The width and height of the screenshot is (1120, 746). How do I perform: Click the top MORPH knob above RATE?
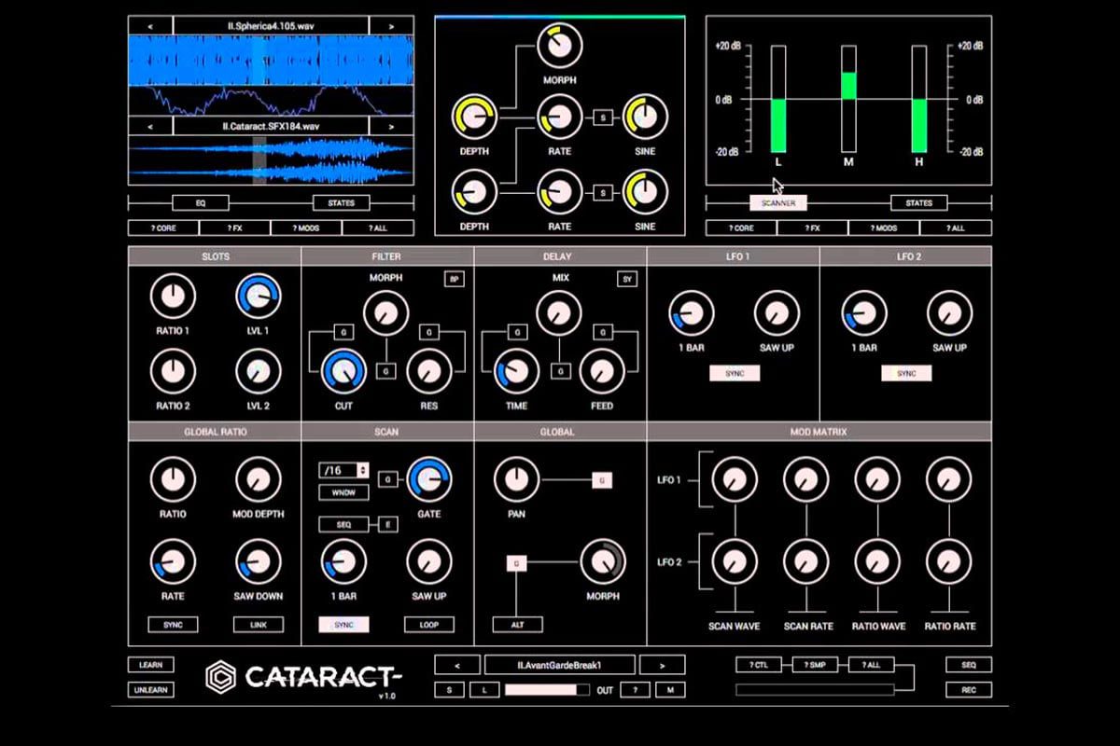560,46
